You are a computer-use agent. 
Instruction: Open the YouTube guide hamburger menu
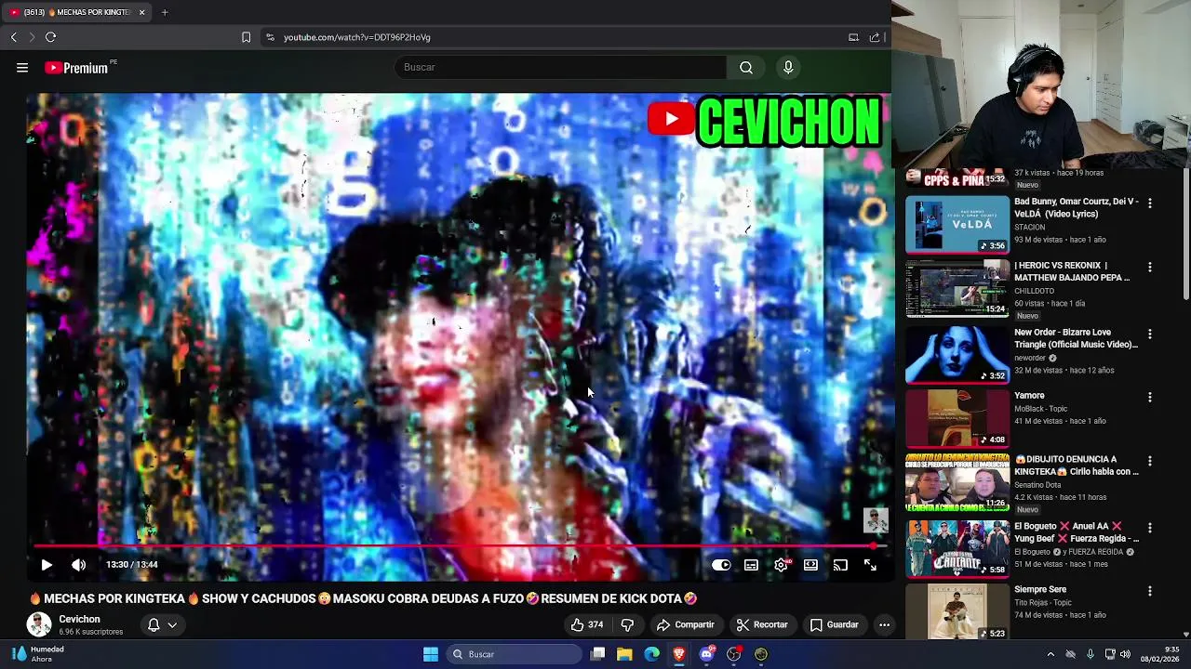[22, 67]
